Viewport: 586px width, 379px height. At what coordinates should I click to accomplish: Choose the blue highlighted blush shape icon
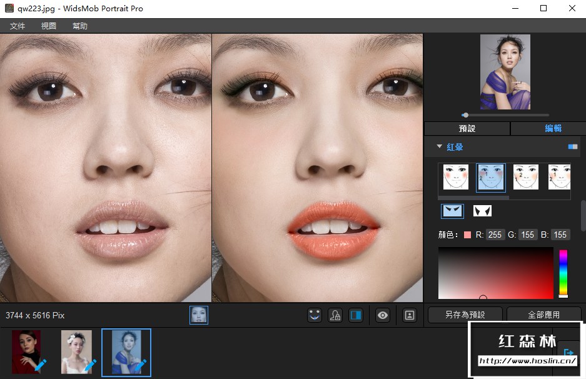click(x=452, y=211)
